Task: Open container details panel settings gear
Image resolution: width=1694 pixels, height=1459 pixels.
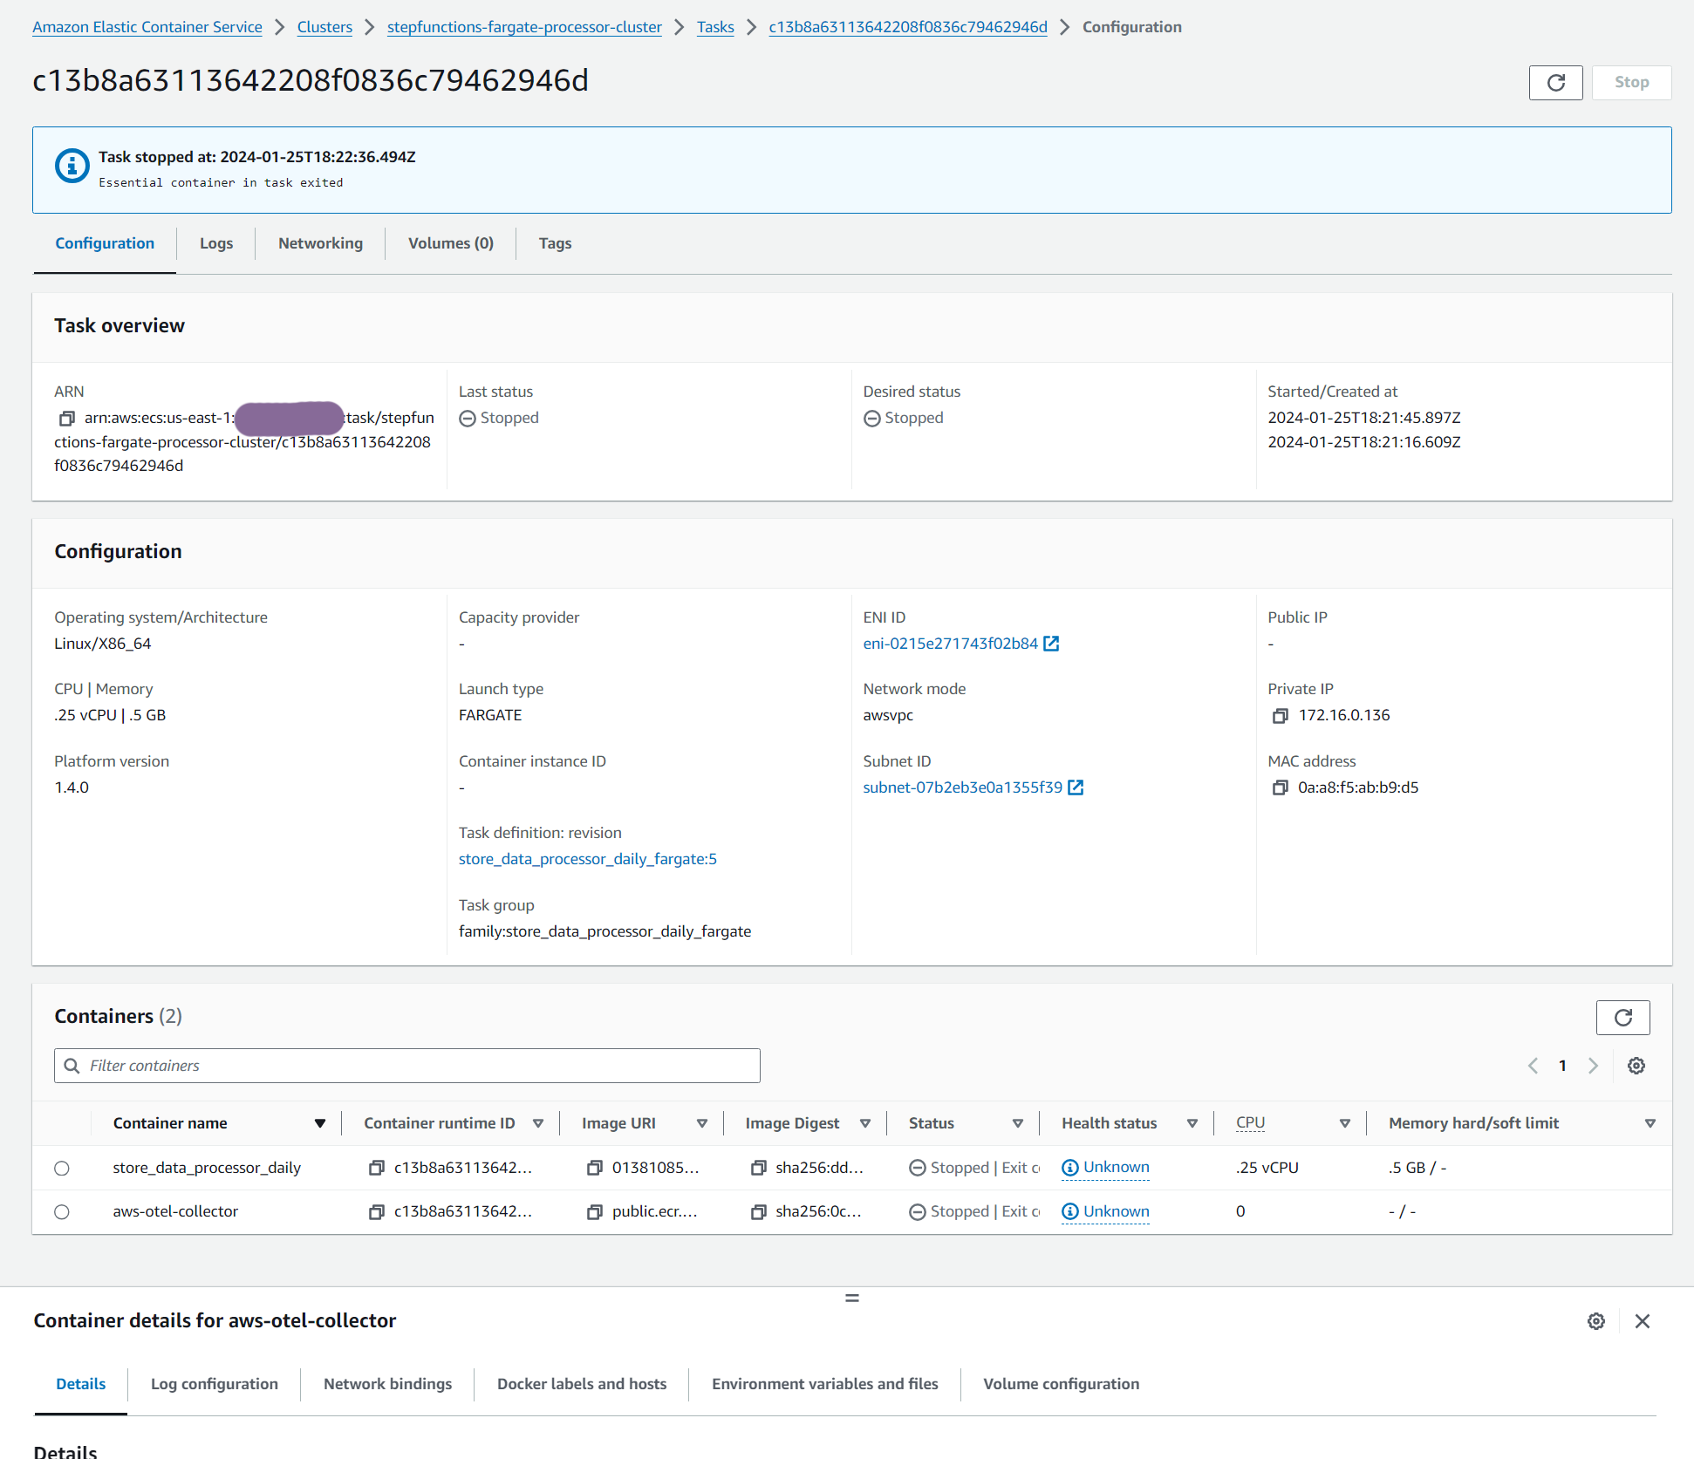Action: (x=1596, y=1321)
